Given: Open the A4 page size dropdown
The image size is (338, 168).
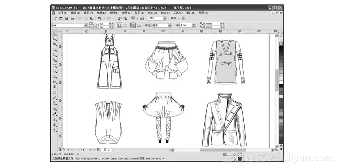Looking at the screenshot, I should tap(85, 25).
